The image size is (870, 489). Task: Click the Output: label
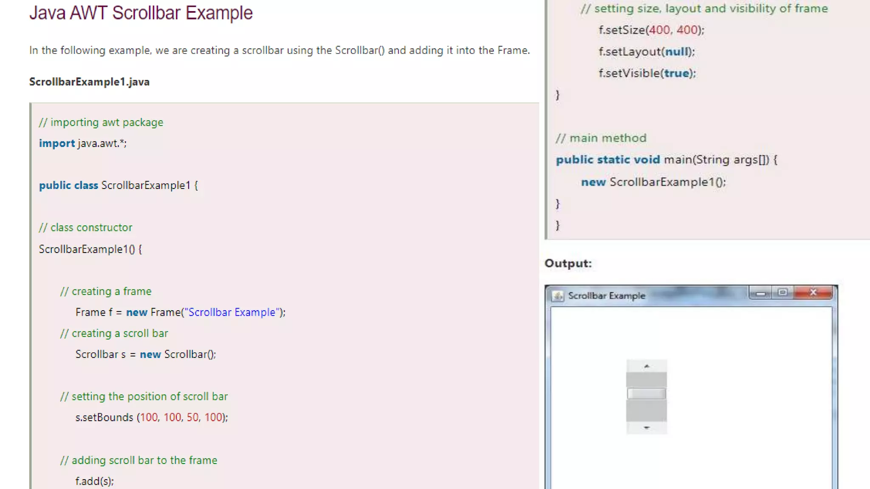568,264
